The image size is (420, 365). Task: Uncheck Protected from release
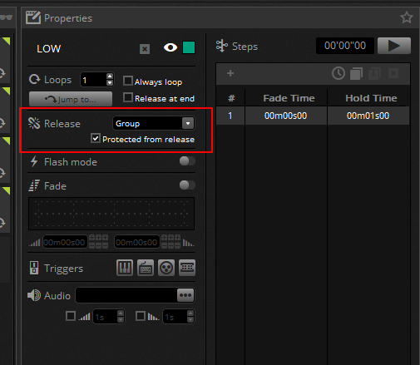click(96, 138)
